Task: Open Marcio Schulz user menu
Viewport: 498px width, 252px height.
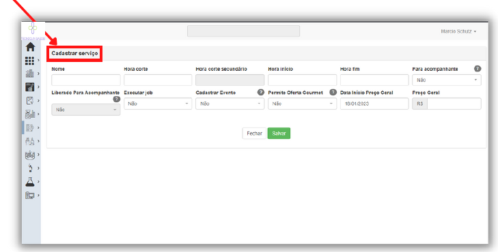Action: click(x=458, y=31)
